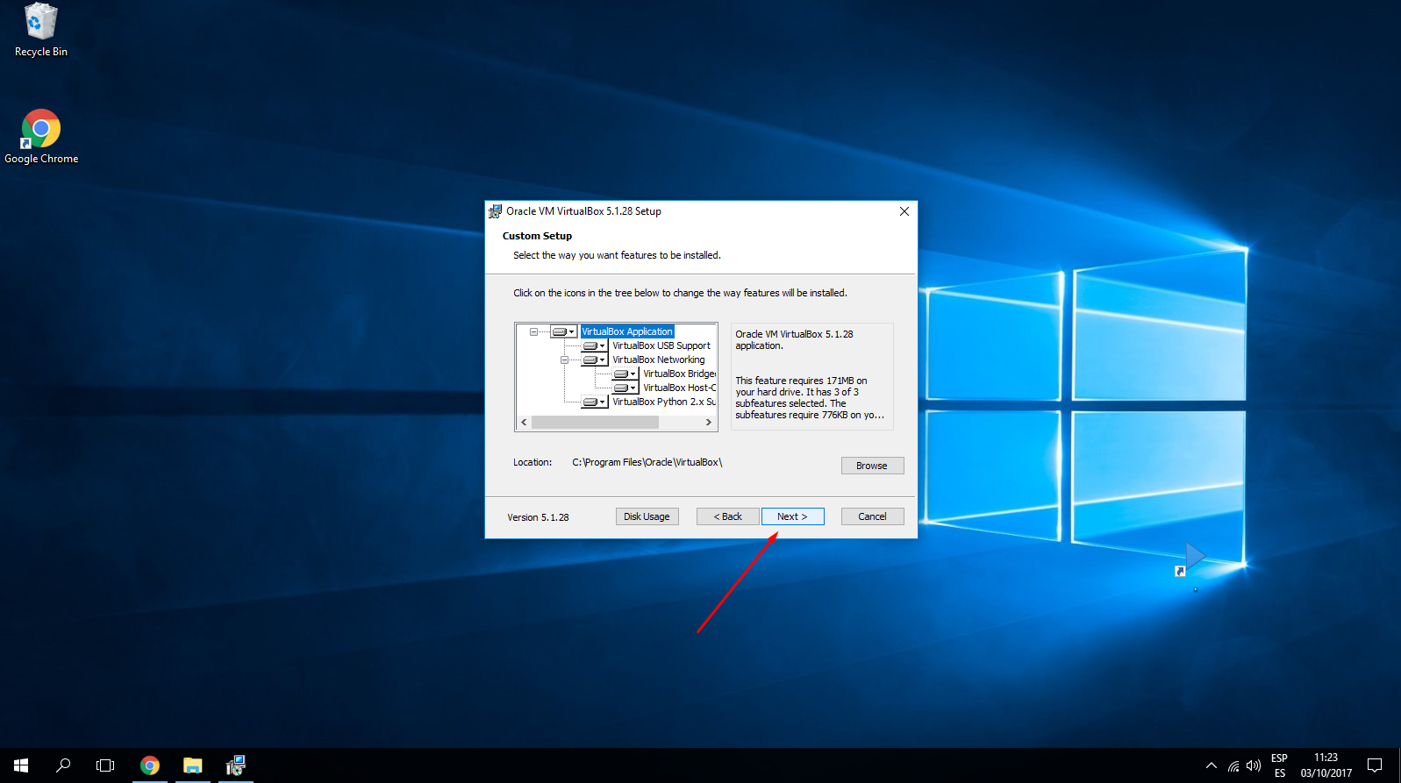
Task: Open install-state dropdown for VirtualBox Application
Action: tap(563, 331)
